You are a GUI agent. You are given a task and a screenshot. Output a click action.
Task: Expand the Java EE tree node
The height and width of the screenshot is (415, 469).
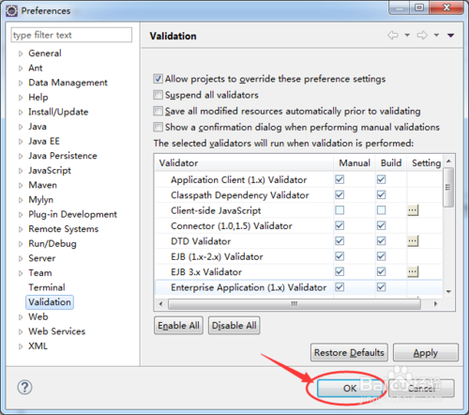coord(21,142)
